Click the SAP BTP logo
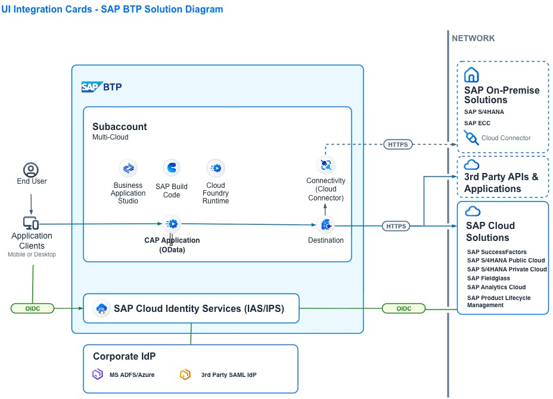 click(101, 87)
